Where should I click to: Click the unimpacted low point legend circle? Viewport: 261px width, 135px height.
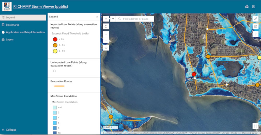(x=54, y=71)
